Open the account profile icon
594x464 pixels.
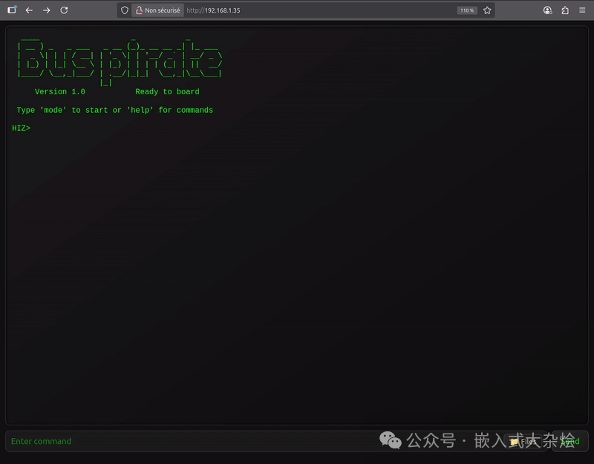click(547, 10)
